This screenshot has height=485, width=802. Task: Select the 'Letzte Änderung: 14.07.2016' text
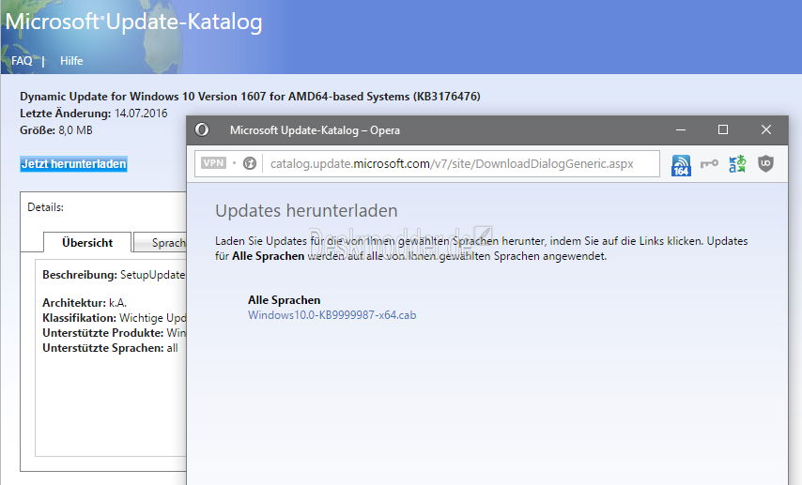click(x=94, y=113)
